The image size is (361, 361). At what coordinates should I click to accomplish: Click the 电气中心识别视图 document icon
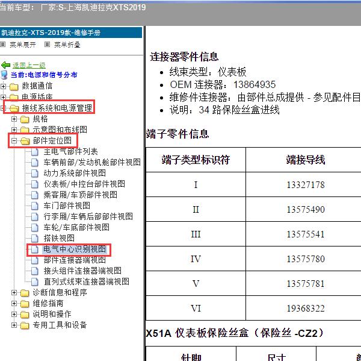[x=35, y=249]
